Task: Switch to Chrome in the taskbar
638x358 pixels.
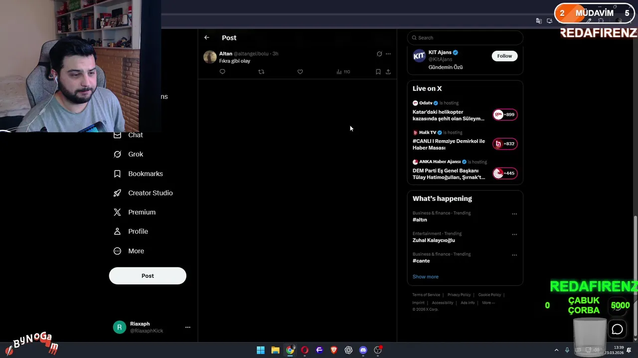Action: (x=290, y=350)
